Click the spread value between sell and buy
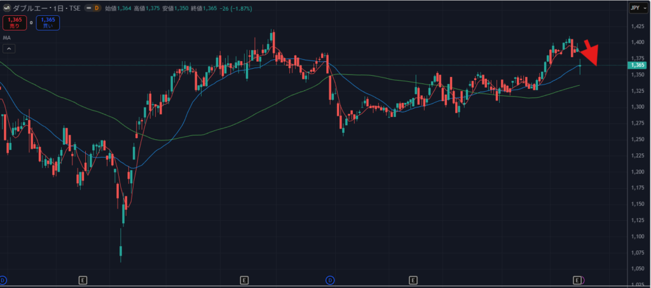Viewport: 651px width, 288px height. (x=31, y=23)
